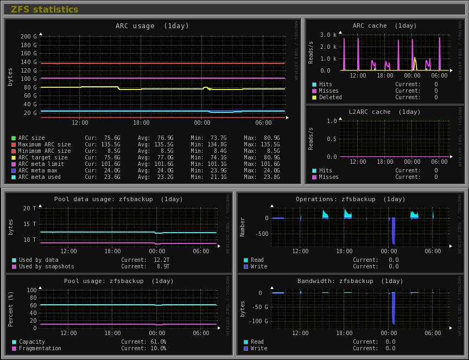
Task: Click the "10.0%" Fragmentation current value
Action: (159, 349)
